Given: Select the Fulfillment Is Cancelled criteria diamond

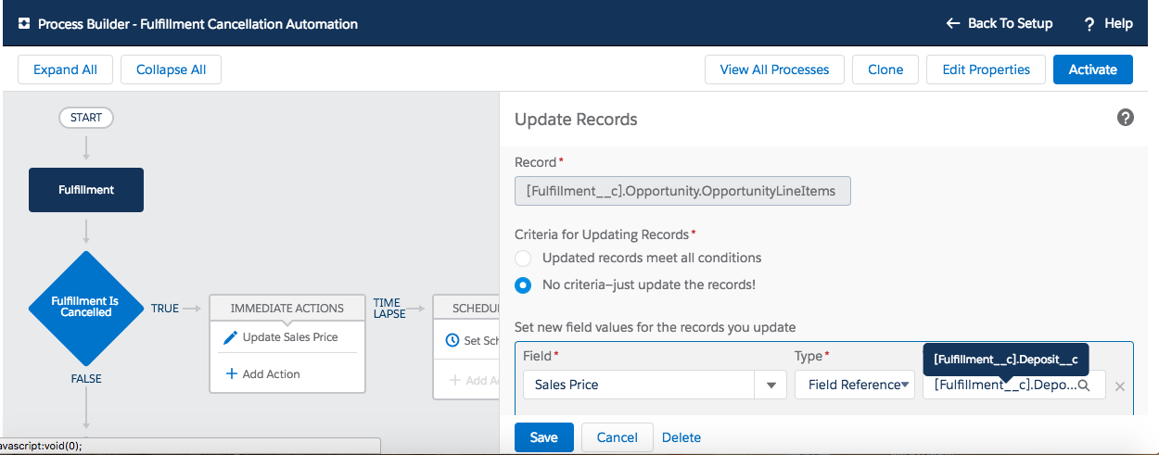Looking at the screenshot, I should pyautogui.click(x=86, y=308).
